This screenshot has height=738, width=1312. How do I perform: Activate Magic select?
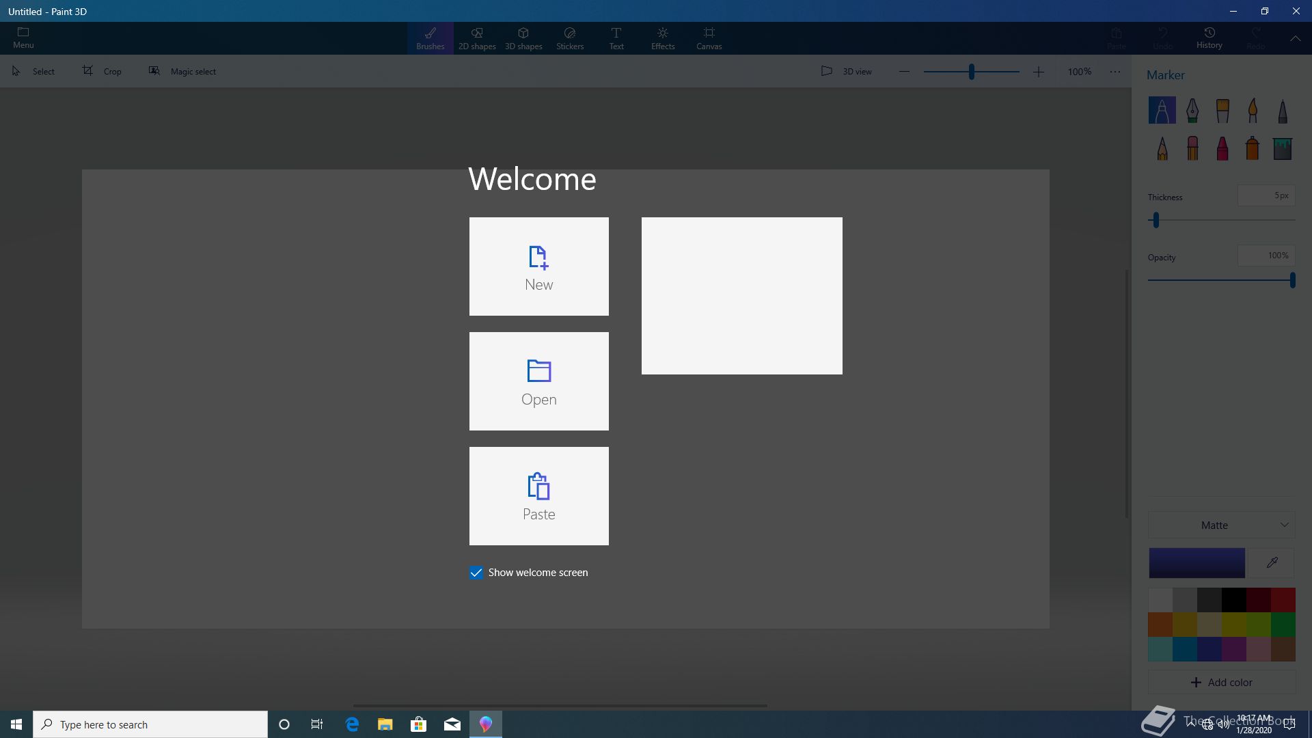(182, 71)
